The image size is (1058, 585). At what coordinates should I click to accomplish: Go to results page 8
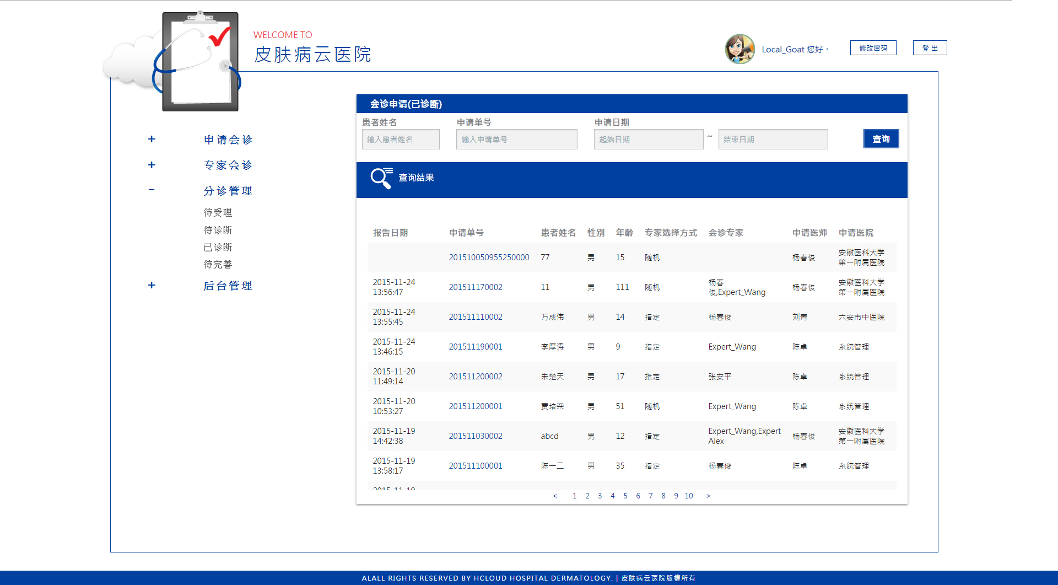click(x=663, y=496)
